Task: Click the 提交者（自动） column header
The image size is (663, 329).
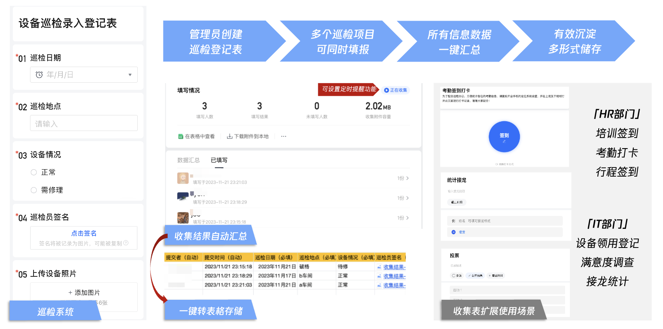Action: (x=183, y=257)
